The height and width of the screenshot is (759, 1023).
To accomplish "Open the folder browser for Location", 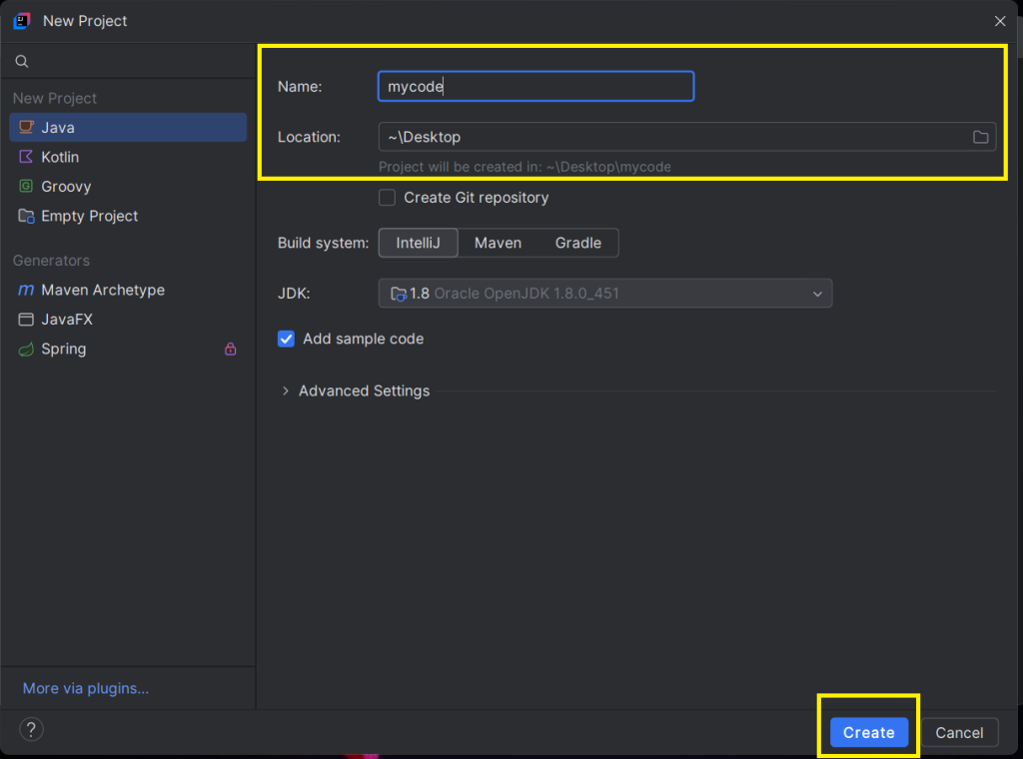I will [x=981, y=137].
